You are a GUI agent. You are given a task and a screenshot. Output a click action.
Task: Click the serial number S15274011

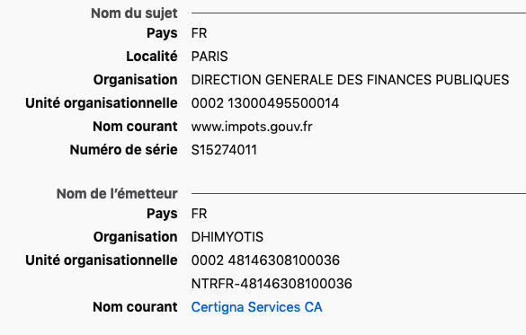(x=224, y=150)
